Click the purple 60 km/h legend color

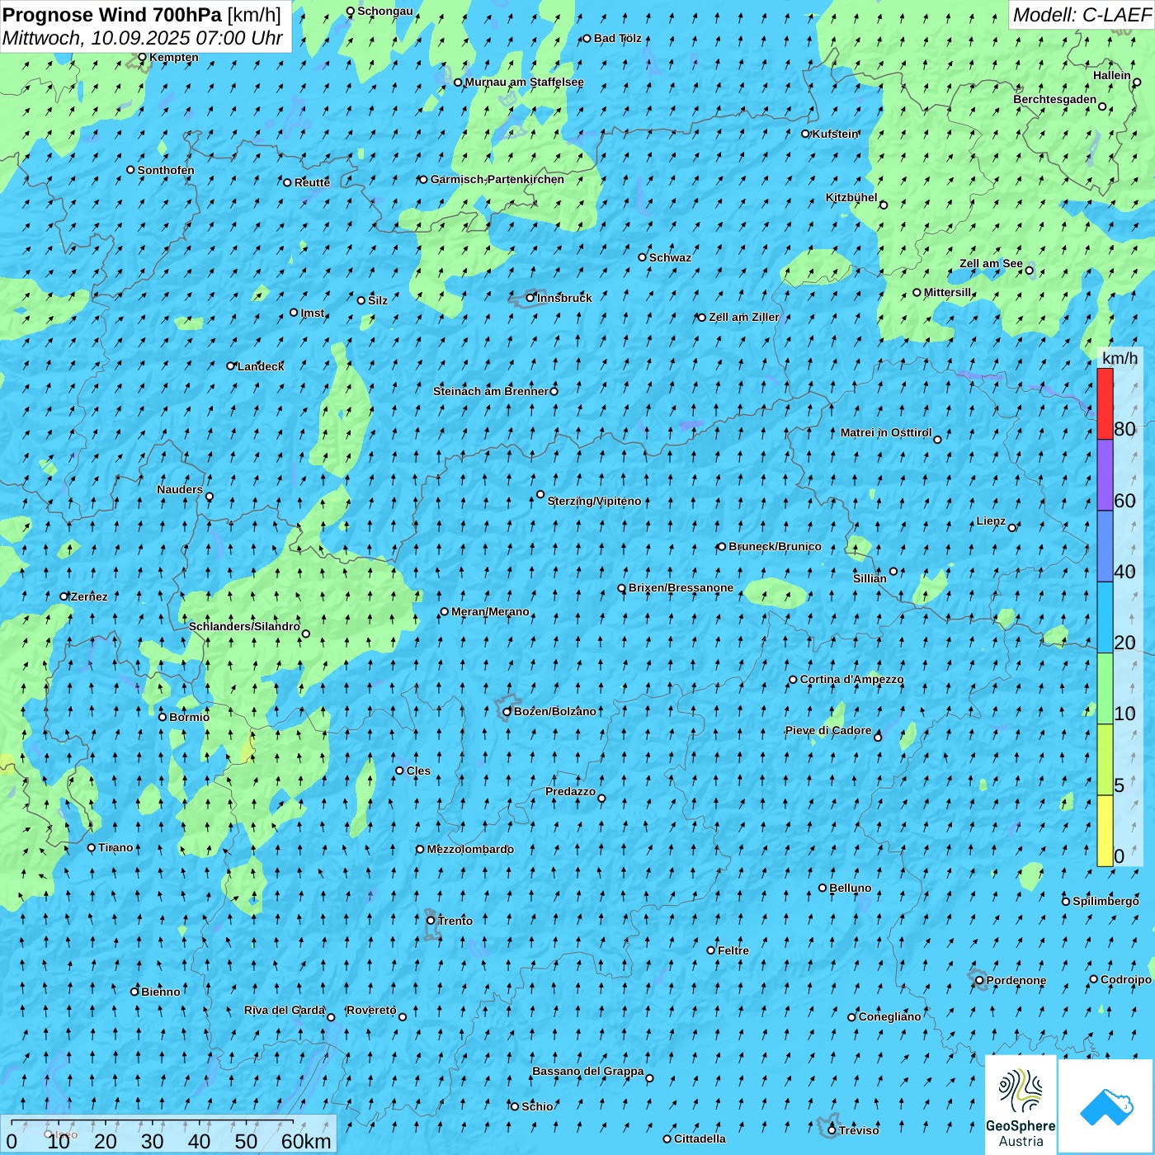1105,475
